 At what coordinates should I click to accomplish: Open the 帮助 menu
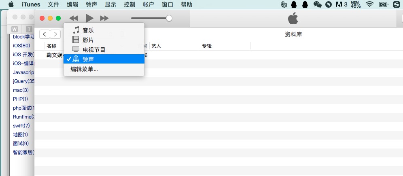(187, 4)
